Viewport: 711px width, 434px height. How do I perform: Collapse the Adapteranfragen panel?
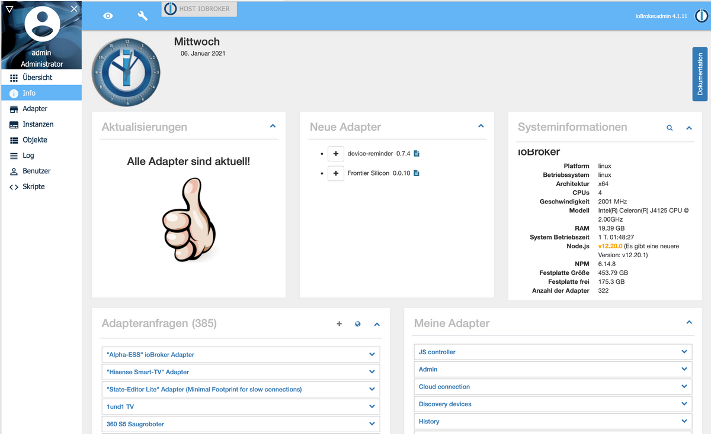click(x=377, y=324)
